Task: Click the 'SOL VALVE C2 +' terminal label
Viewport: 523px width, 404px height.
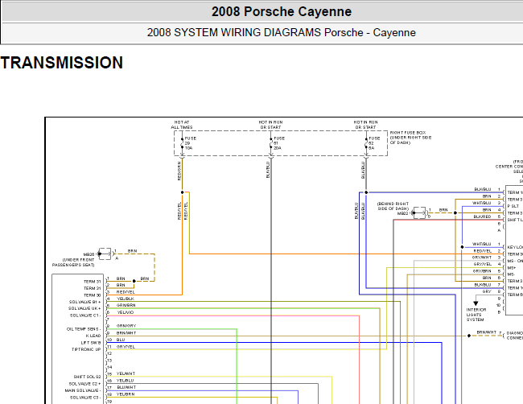Action: coord(84,384)
